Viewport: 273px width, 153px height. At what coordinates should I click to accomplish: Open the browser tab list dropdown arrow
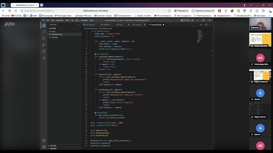coord(8,5)
